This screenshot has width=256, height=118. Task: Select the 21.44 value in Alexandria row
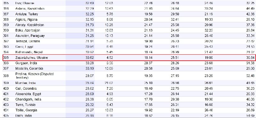[x=209, y=94]
